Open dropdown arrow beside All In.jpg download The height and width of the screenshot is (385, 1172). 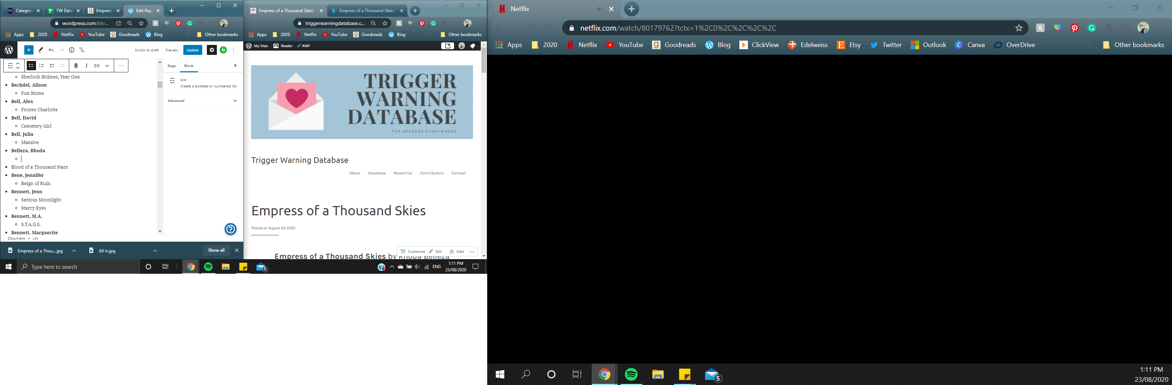pyautogui.click(x=155, y=251)
